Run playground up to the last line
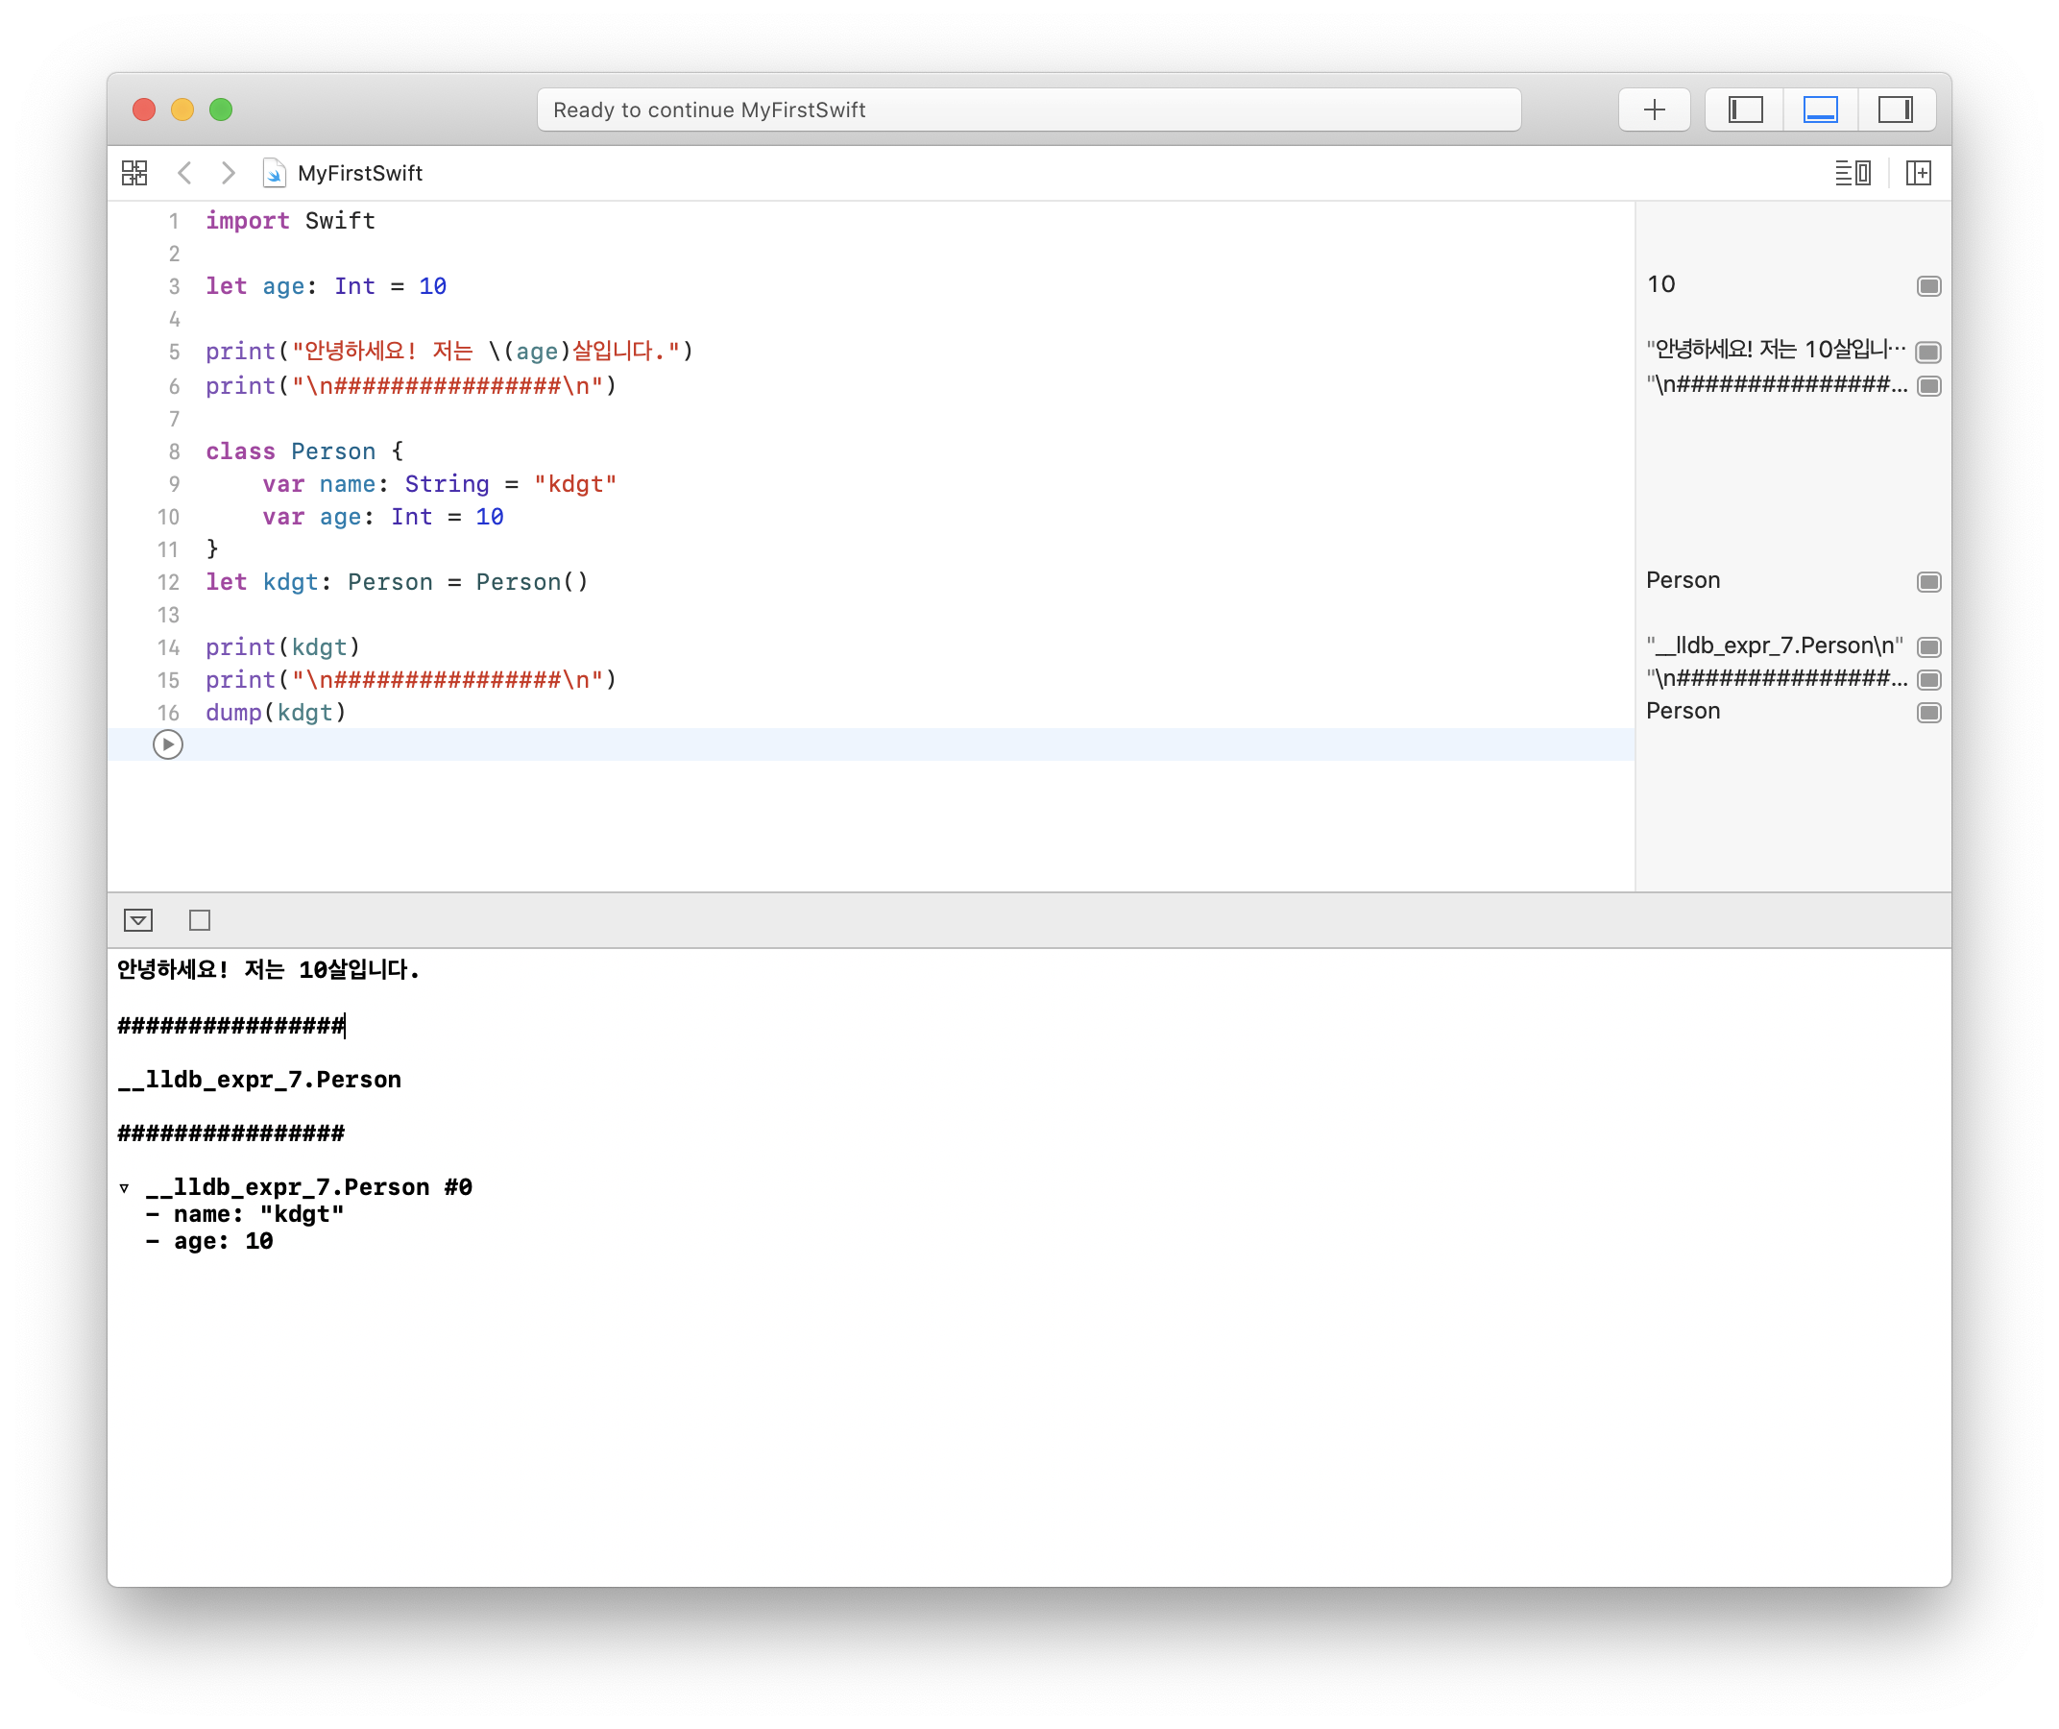The image size is (2059, 1729). click(168, 745)
